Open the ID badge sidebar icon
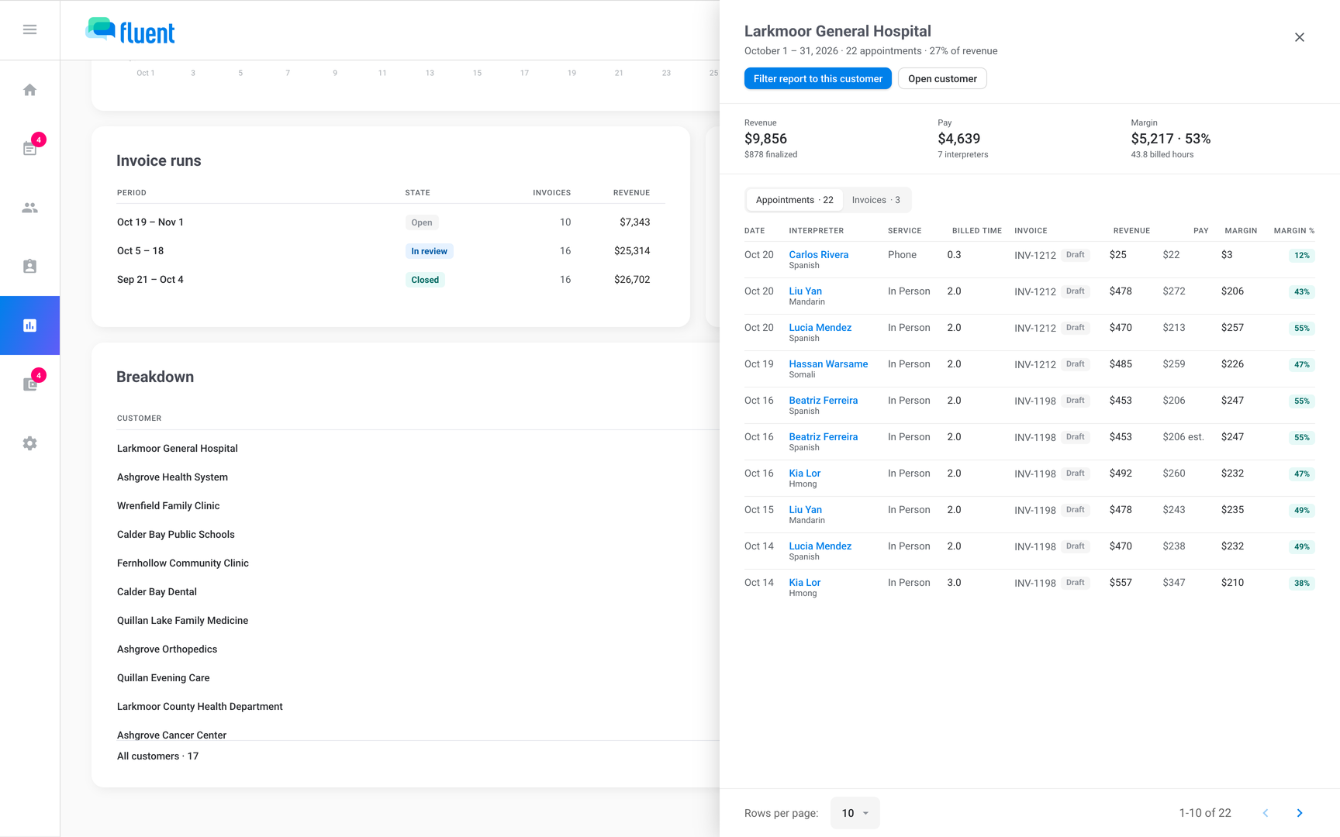The image size is (1340, 837). [x=29, y=267]
